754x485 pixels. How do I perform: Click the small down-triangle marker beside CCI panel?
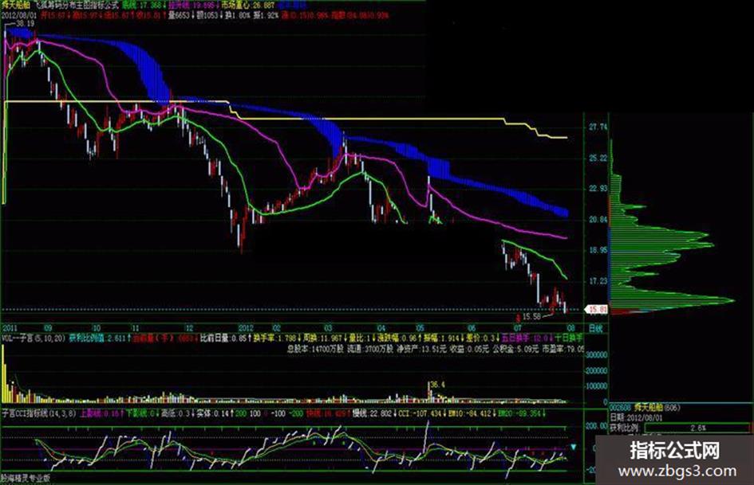[x=573, y=447]
